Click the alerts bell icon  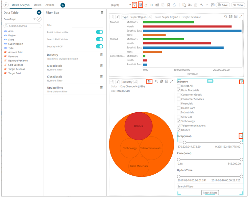[174, 5]
